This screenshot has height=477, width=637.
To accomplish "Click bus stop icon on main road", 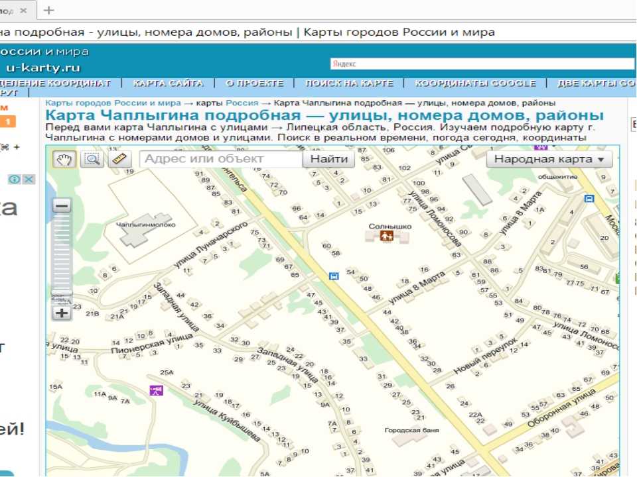I will (x=334, y=276).
